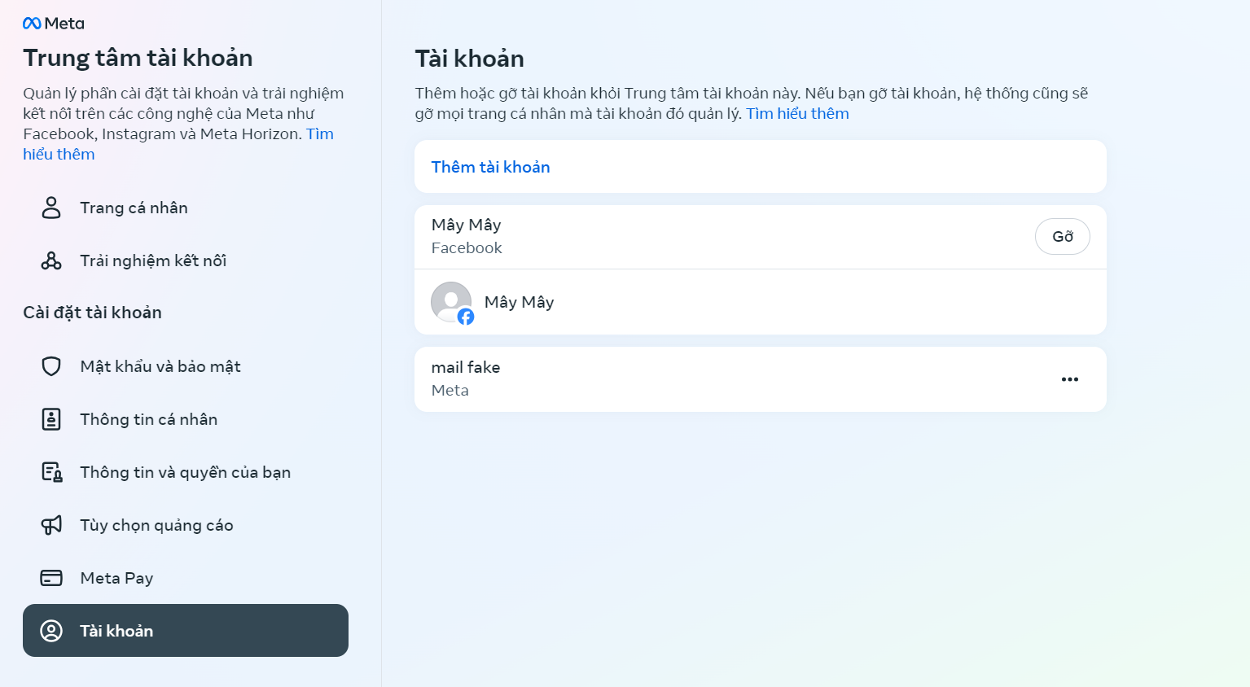Open Tùy chọn quảng cáo section
Viewport: 1250px width, 687px height.
[x=186, y=525]
